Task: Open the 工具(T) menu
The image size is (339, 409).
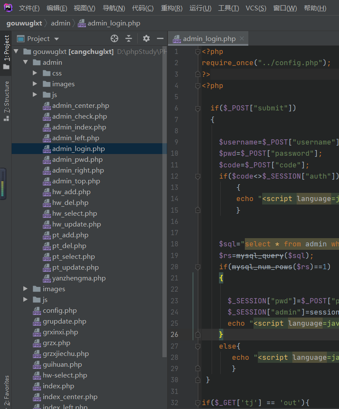Action: pyautogui.click(x=228, y=8)
